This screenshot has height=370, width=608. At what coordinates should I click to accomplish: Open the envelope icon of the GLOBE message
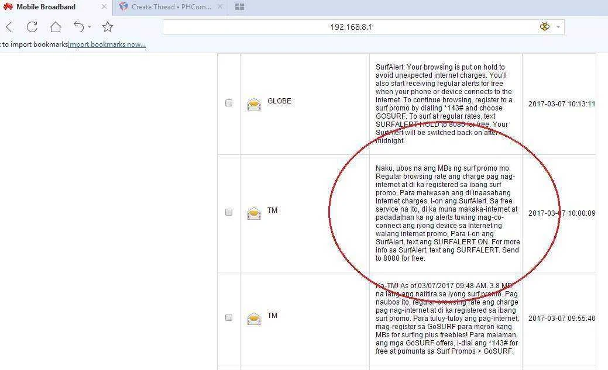[254, 104]
